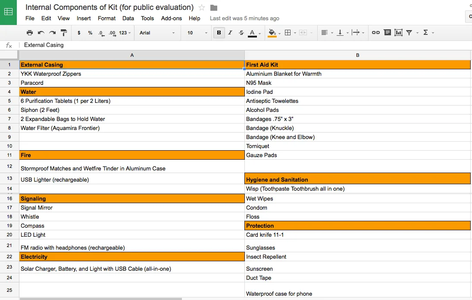
Task: Select the Hygiene and Sanitation cell
Action: click(x=358, y=178)
